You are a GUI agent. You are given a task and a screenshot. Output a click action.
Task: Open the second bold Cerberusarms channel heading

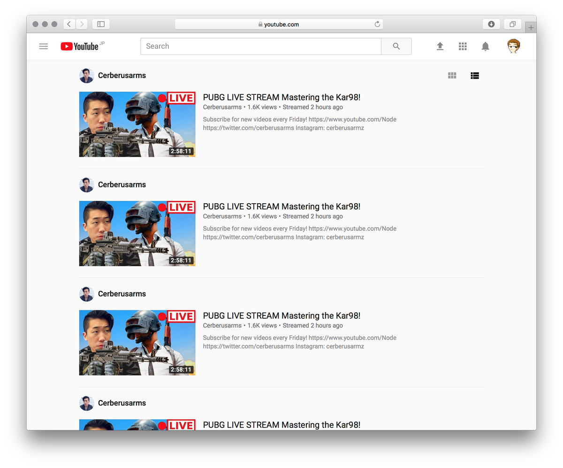click(x=122, y=184)
